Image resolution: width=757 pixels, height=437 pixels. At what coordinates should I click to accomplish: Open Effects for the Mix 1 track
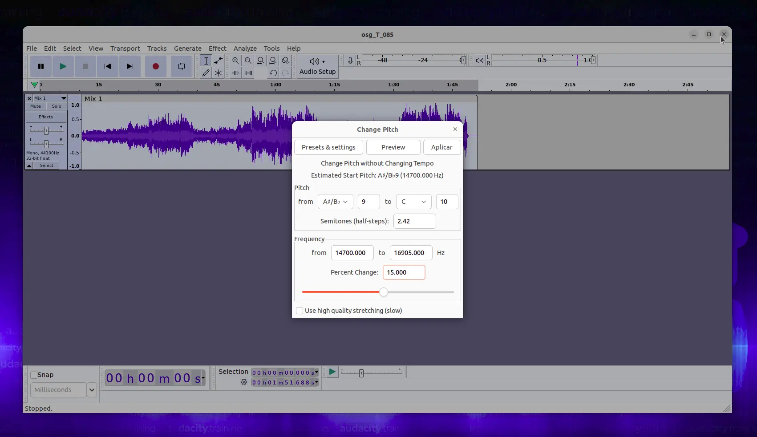(46, 117)
